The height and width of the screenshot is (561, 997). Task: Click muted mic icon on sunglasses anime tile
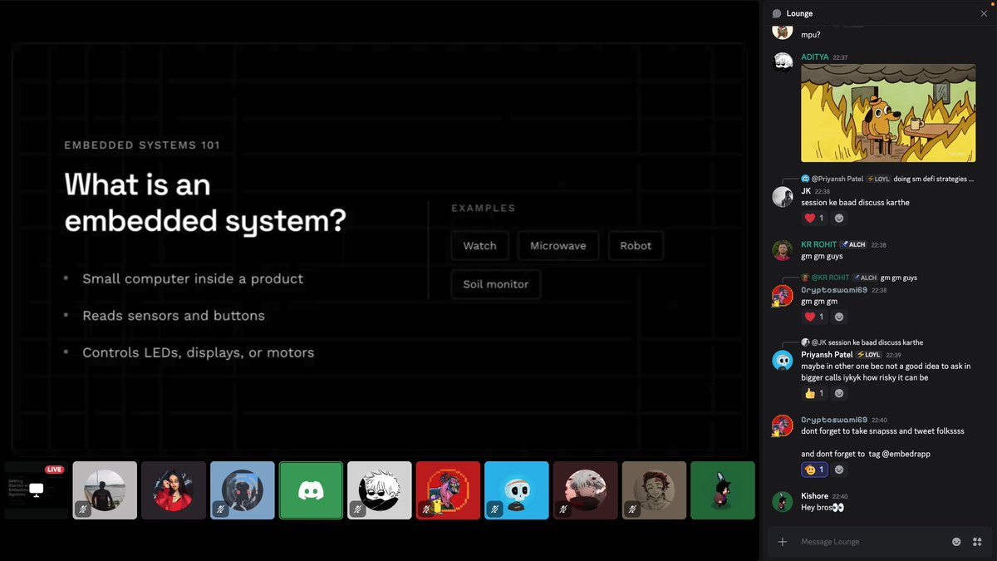358,509
